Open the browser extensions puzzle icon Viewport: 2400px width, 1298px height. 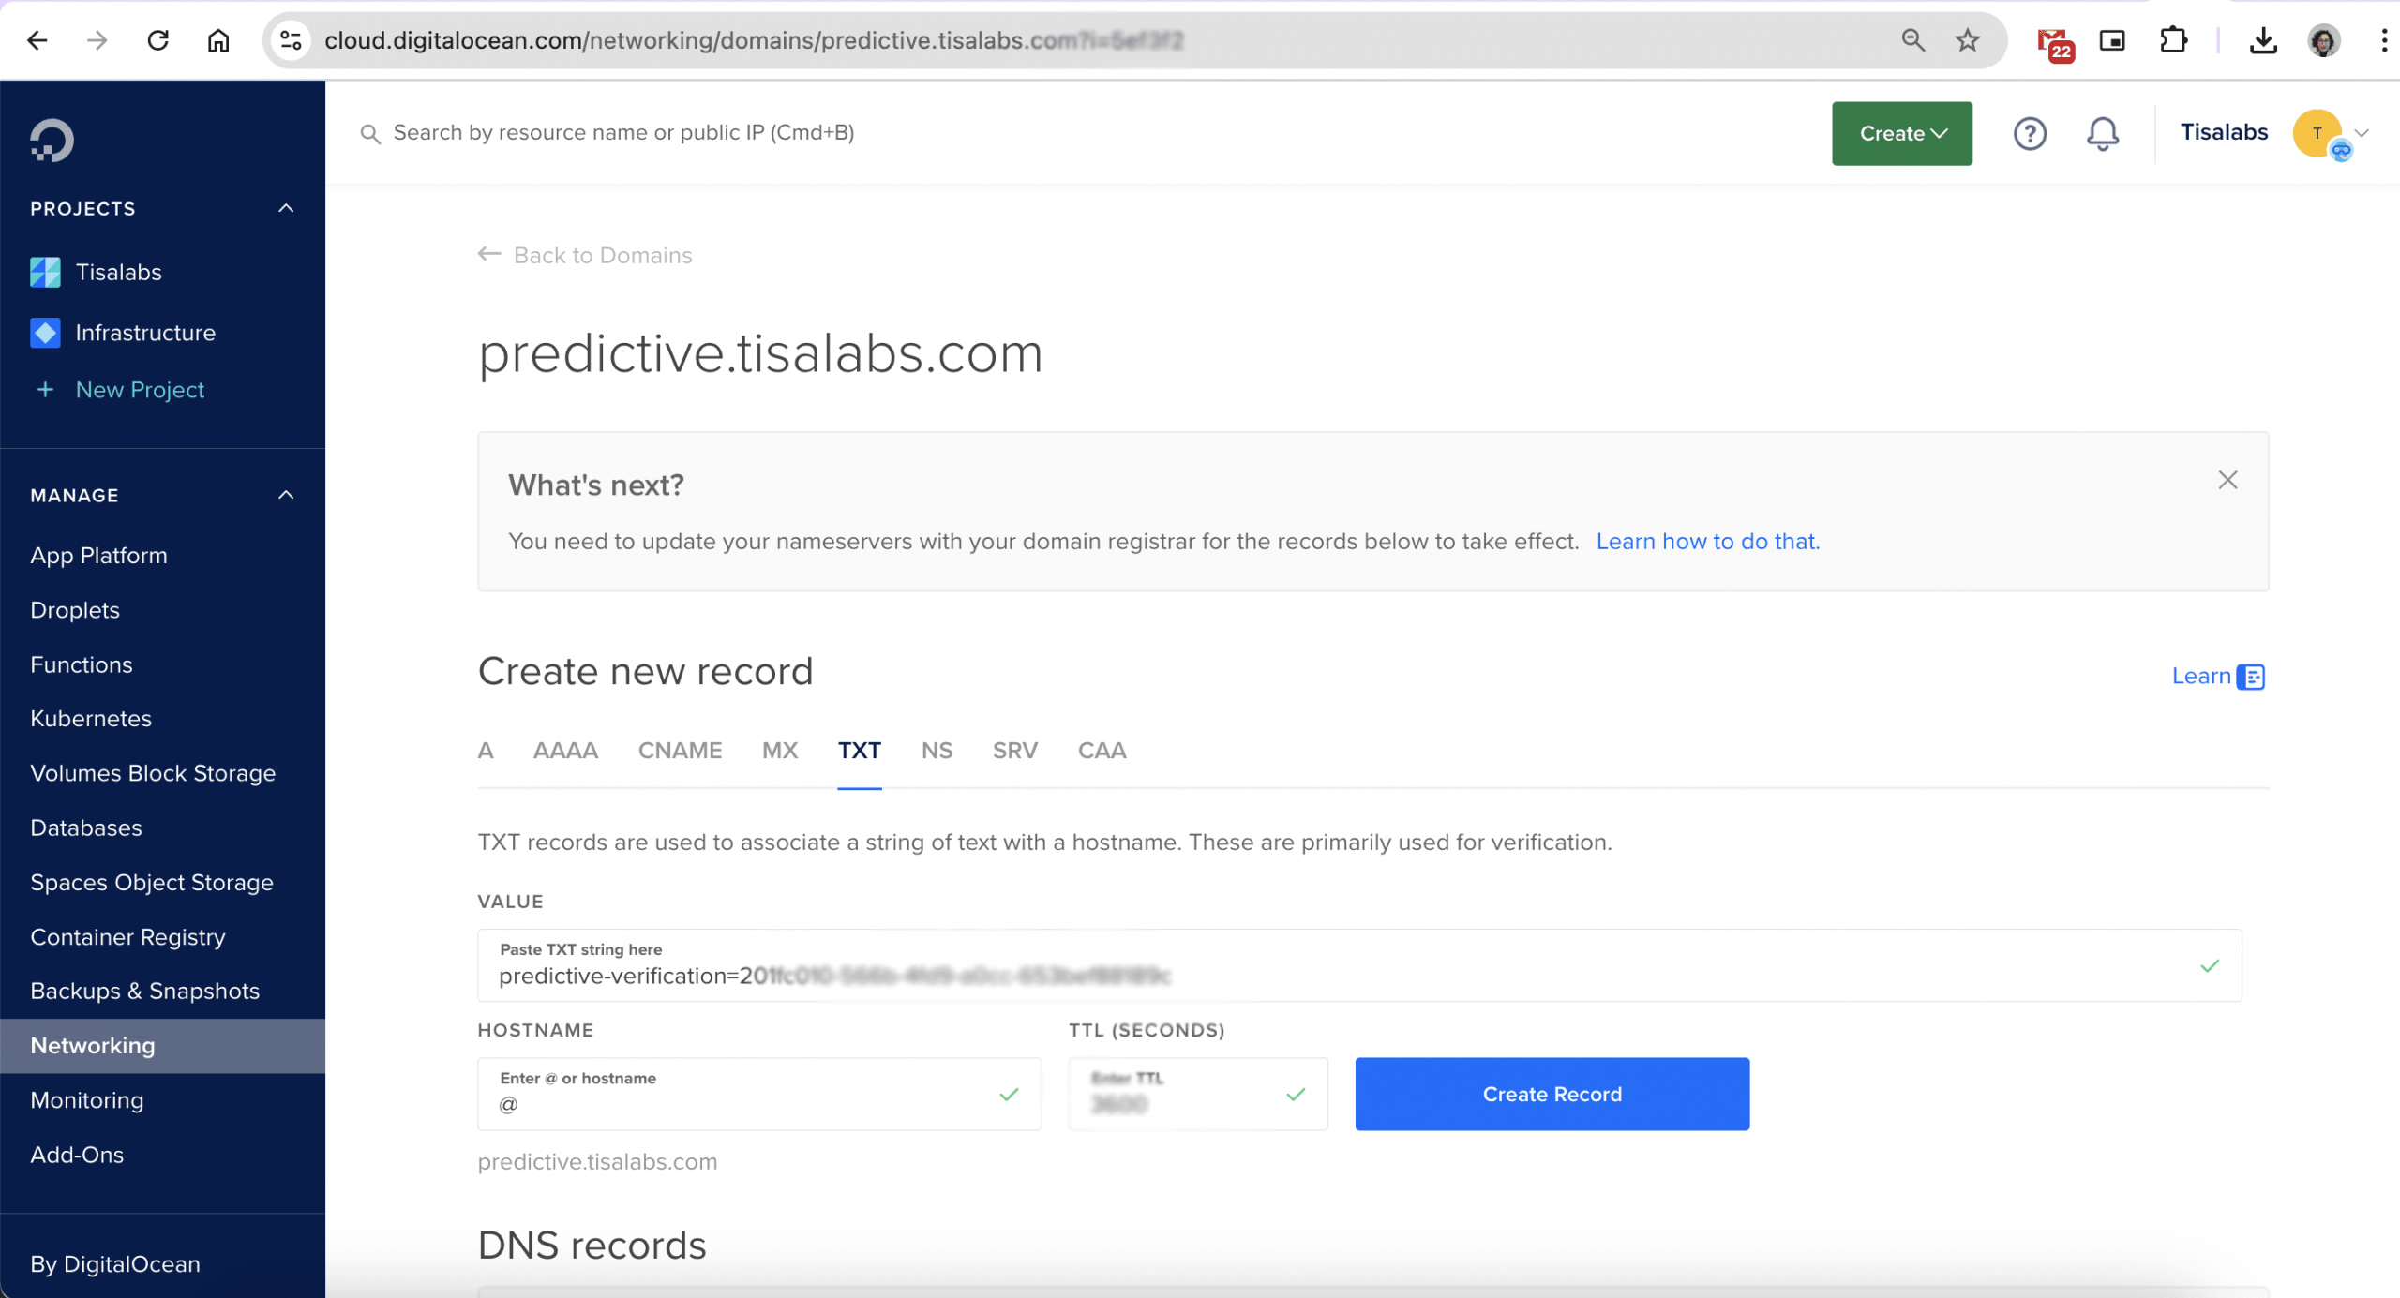click(2173, 40)
